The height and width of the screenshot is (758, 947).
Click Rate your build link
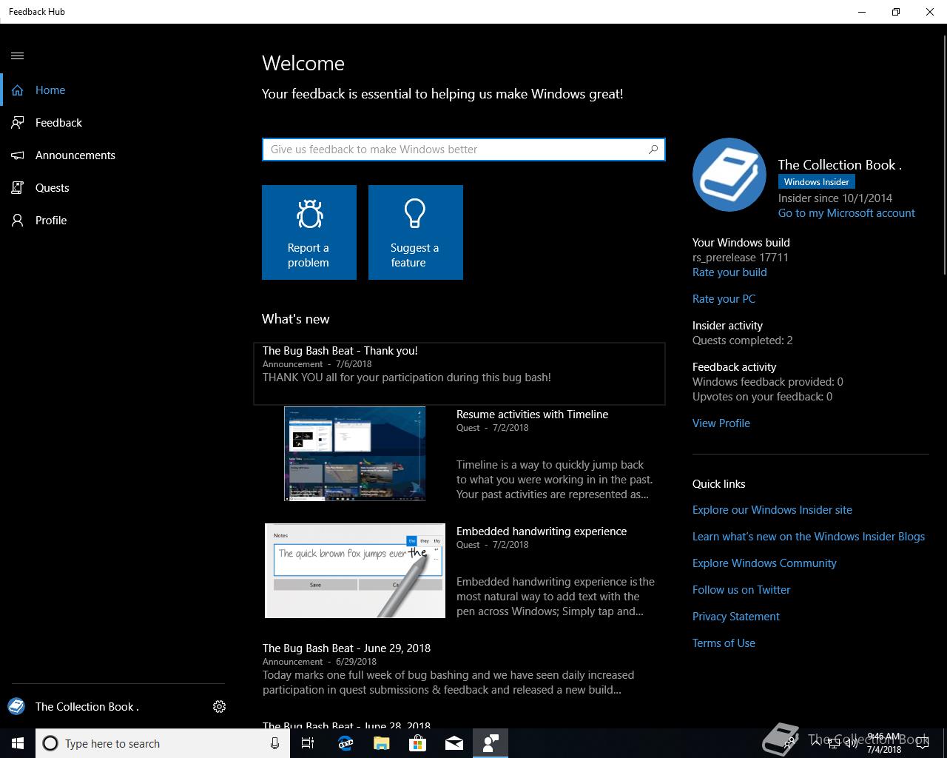729,272
